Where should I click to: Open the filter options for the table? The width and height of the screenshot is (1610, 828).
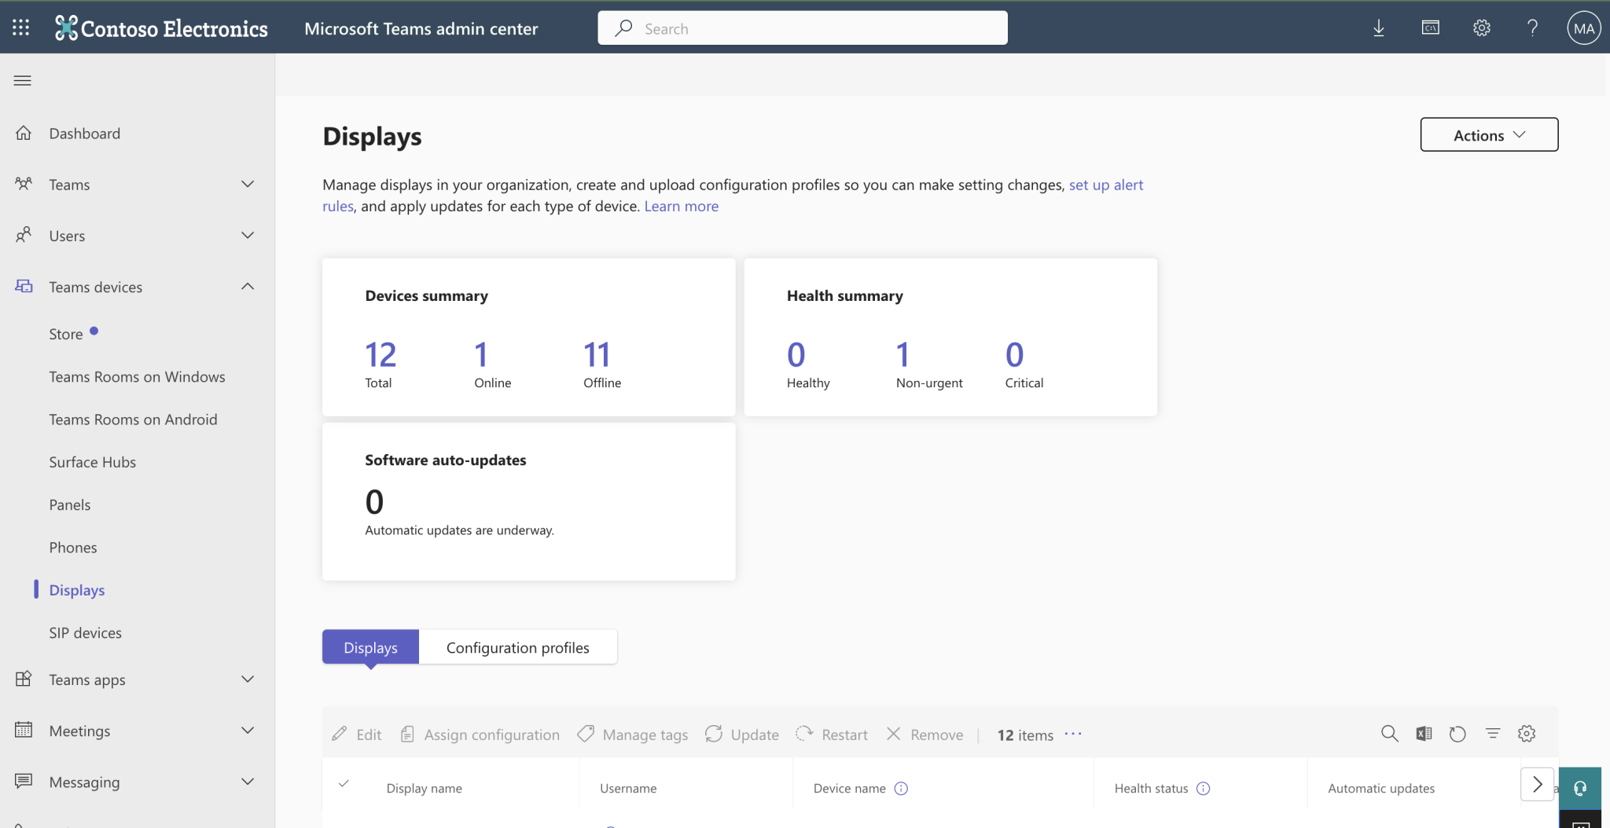pyautogui.click(x=1492, y=733)
